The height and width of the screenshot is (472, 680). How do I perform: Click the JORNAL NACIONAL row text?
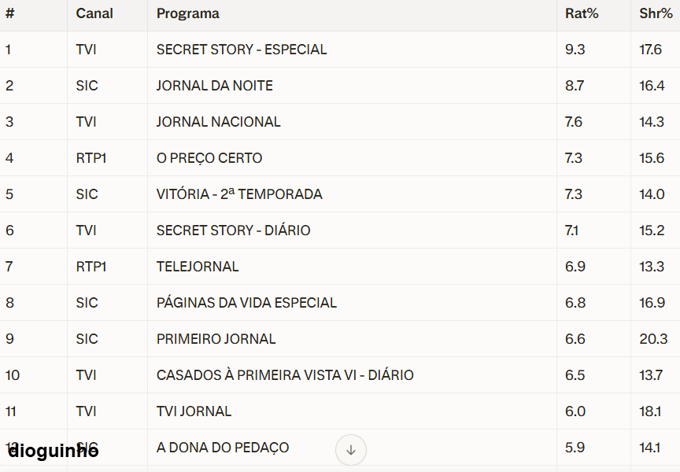219,122
